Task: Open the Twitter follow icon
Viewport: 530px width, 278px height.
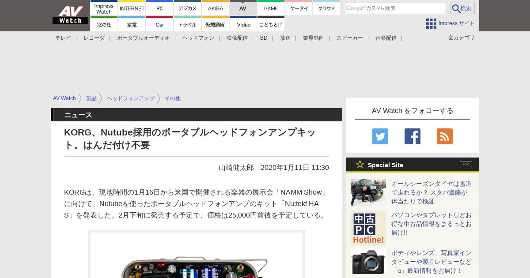Action: coord(380,136)
